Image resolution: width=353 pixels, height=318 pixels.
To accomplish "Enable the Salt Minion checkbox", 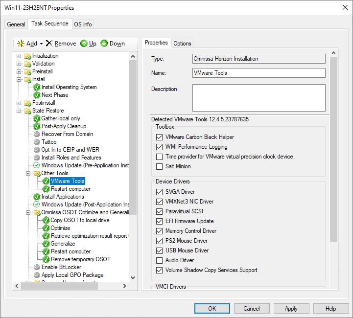I will tap(159, 166).
